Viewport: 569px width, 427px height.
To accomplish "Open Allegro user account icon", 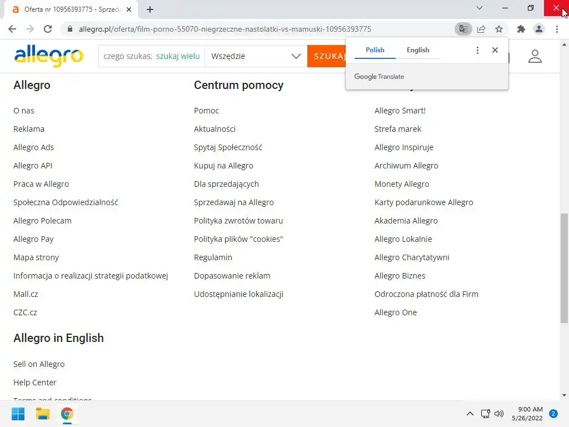I will click(535, 56).
